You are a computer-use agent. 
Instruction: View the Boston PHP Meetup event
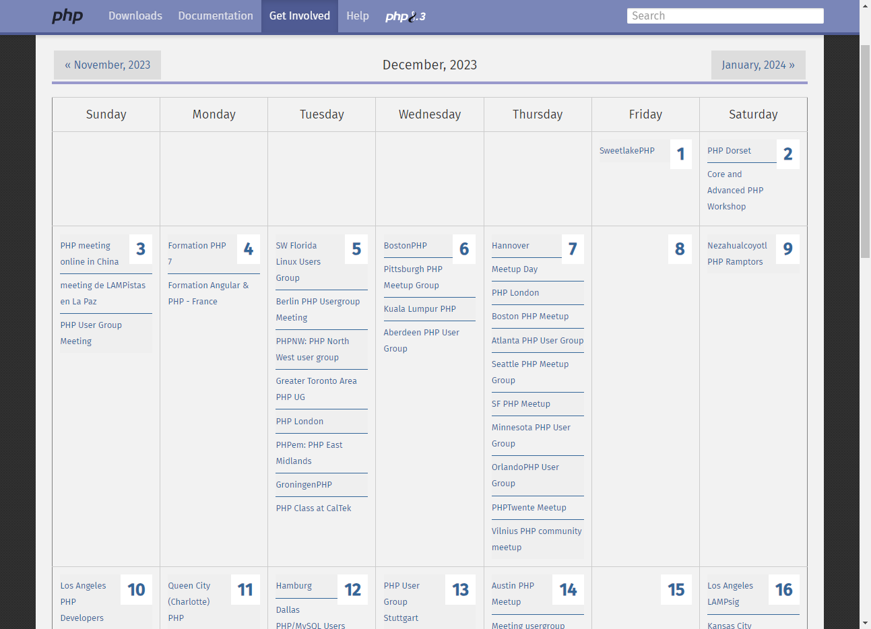point(530,317)
